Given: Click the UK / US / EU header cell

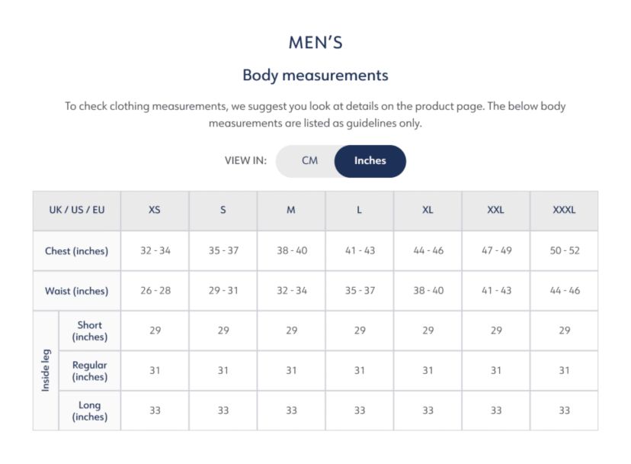Looking at the screenshot, I should pyautogui.click(x=76, y=211).
